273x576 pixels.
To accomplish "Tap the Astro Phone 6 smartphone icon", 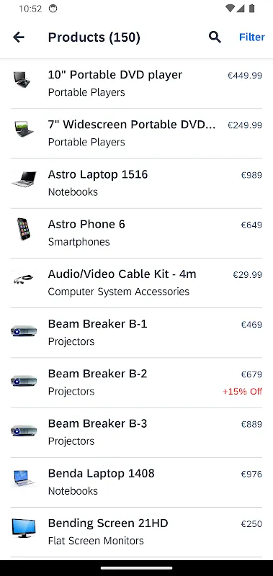I will pos(24,229).
